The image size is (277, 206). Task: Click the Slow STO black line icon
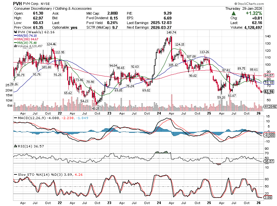click(15, 174)
